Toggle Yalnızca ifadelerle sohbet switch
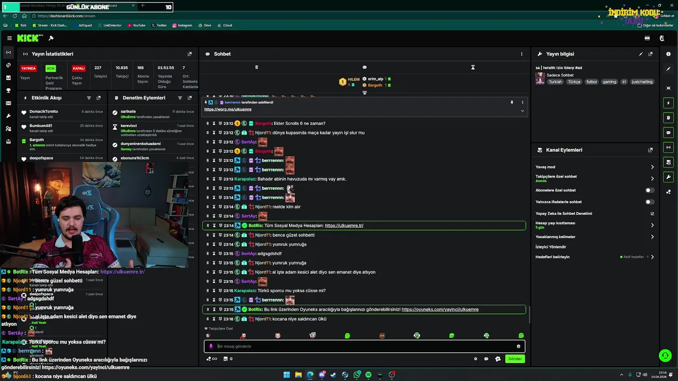 [x=649, y=202]
